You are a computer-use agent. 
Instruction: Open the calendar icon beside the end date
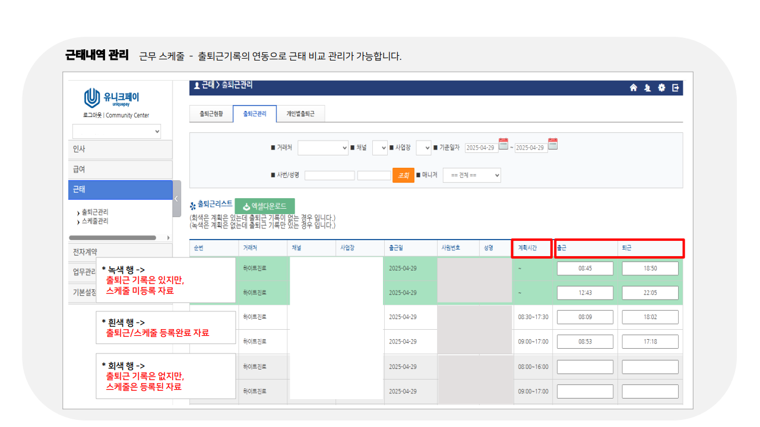tap(552, 144)
